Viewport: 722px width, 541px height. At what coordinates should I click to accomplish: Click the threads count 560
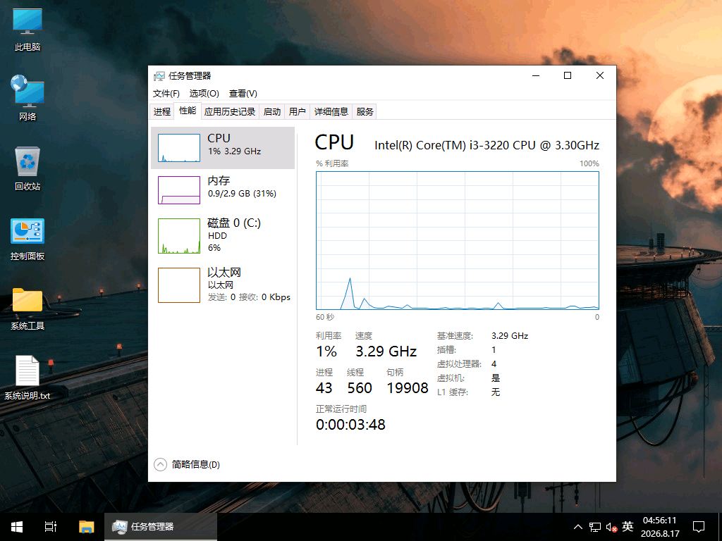tap(360, 388)
